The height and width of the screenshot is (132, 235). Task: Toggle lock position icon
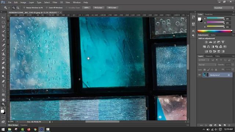tap(212, 70)
